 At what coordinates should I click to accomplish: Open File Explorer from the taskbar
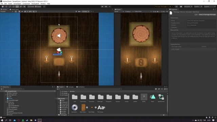(31, 120)
